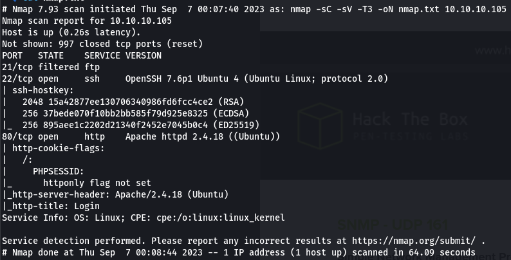Click the faint 'SNMP - UDP 161' heading
This screenshot has height=260, width=511.
[x=393, y=225]
